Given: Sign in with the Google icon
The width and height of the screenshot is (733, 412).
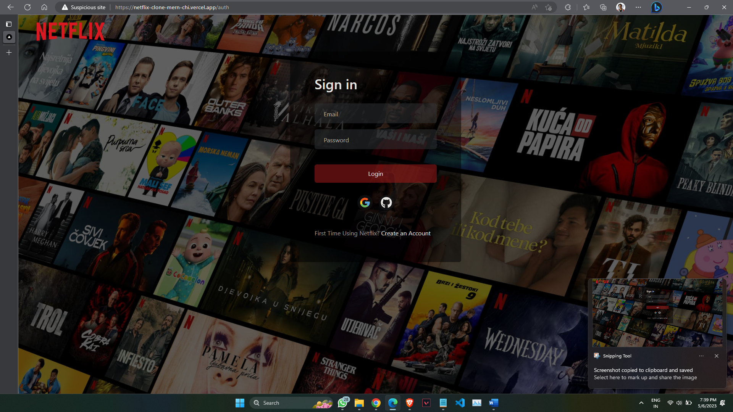Looking at the screenshot, I should pyautogui.click(x=365, y=203).
